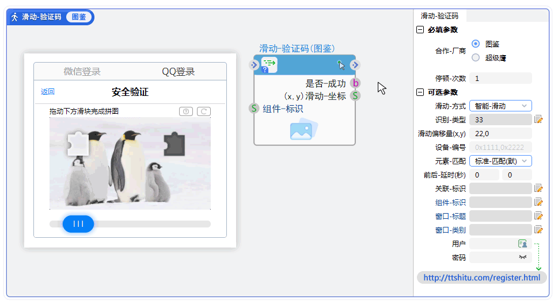Open the edit icon beside 识别-类型
The image size is (558, 305).
pyautogui.click(x=538, y=119)
